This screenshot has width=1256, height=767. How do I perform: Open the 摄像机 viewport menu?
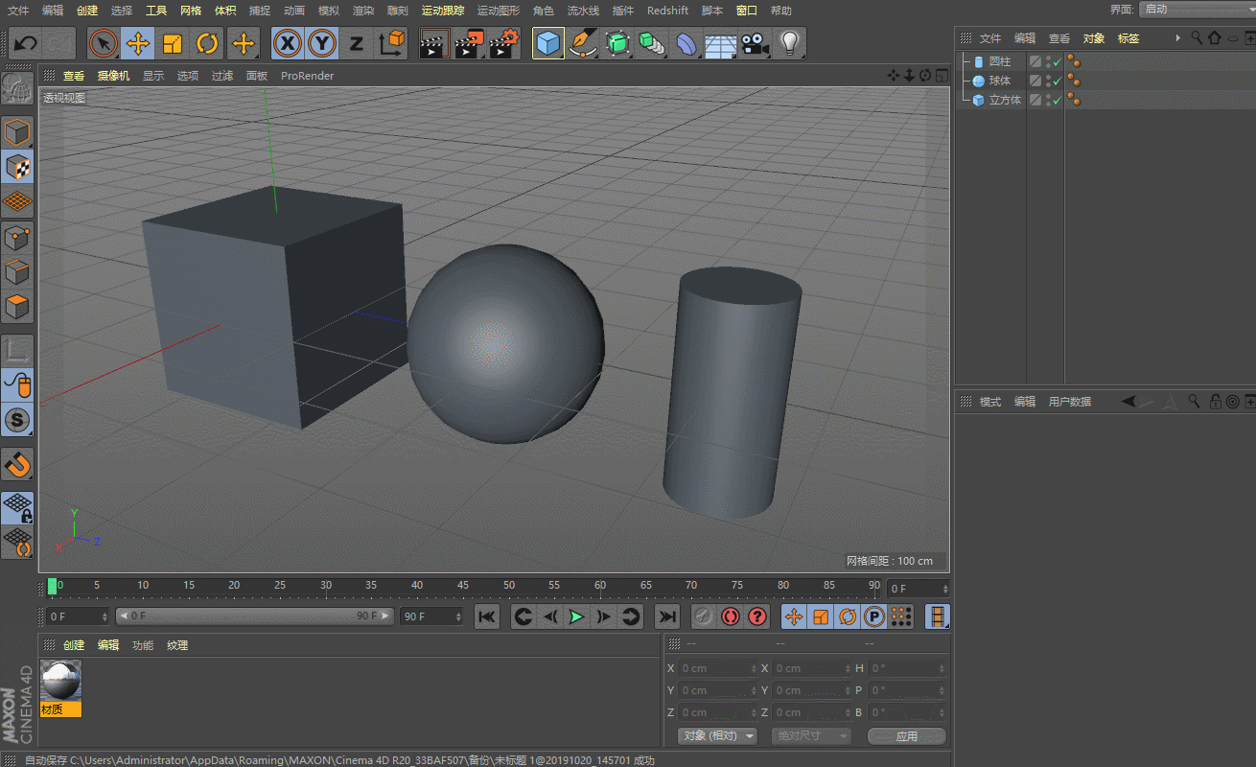[113, 76]
